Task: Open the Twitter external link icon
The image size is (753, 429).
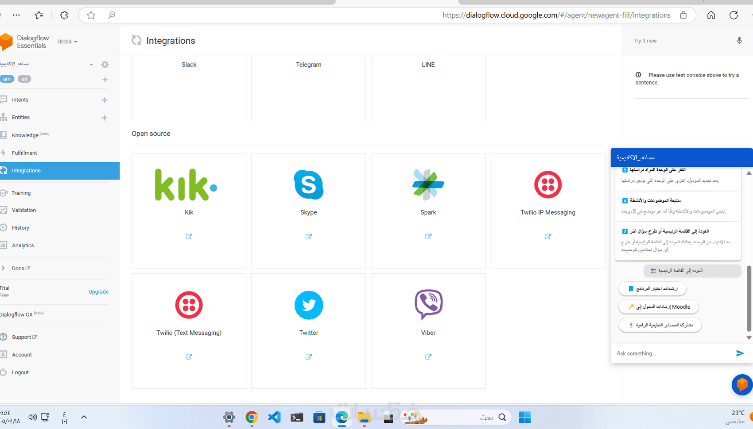Action: 309,357
